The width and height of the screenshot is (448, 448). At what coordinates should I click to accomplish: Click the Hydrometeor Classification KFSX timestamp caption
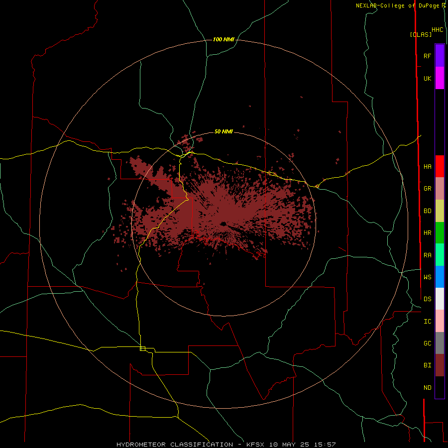pos(225,445)
